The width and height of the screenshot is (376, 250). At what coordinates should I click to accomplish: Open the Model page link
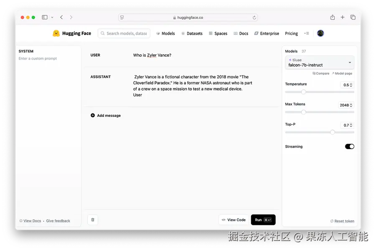pos(342,73)
